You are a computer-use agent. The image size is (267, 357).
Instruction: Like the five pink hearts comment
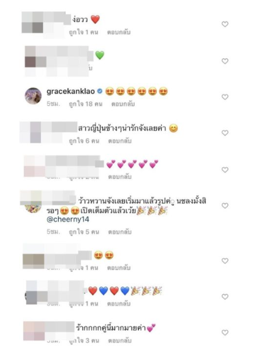(225, 170)
